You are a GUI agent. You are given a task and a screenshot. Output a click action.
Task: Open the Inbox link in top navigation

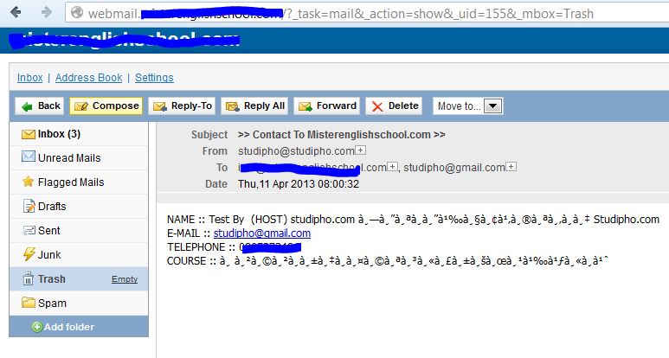pos(30,78)
